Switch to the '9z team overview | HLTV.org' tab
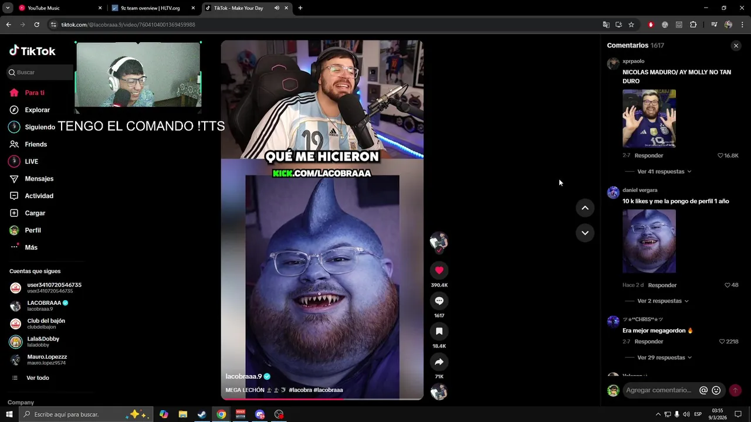 pyautogui.click(x=153, y=8)
